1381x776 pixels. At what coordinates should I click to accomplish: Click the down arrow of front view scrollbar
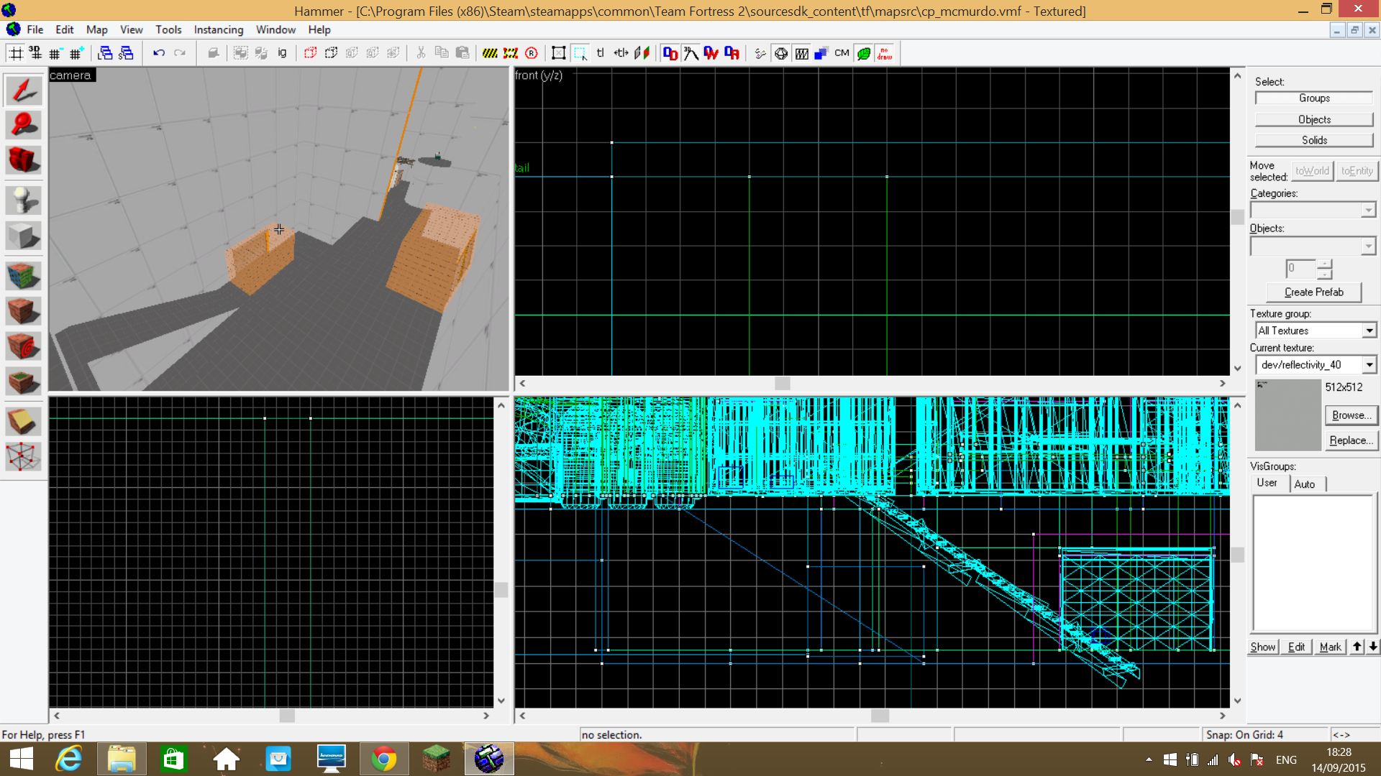tap(1237, 369)
